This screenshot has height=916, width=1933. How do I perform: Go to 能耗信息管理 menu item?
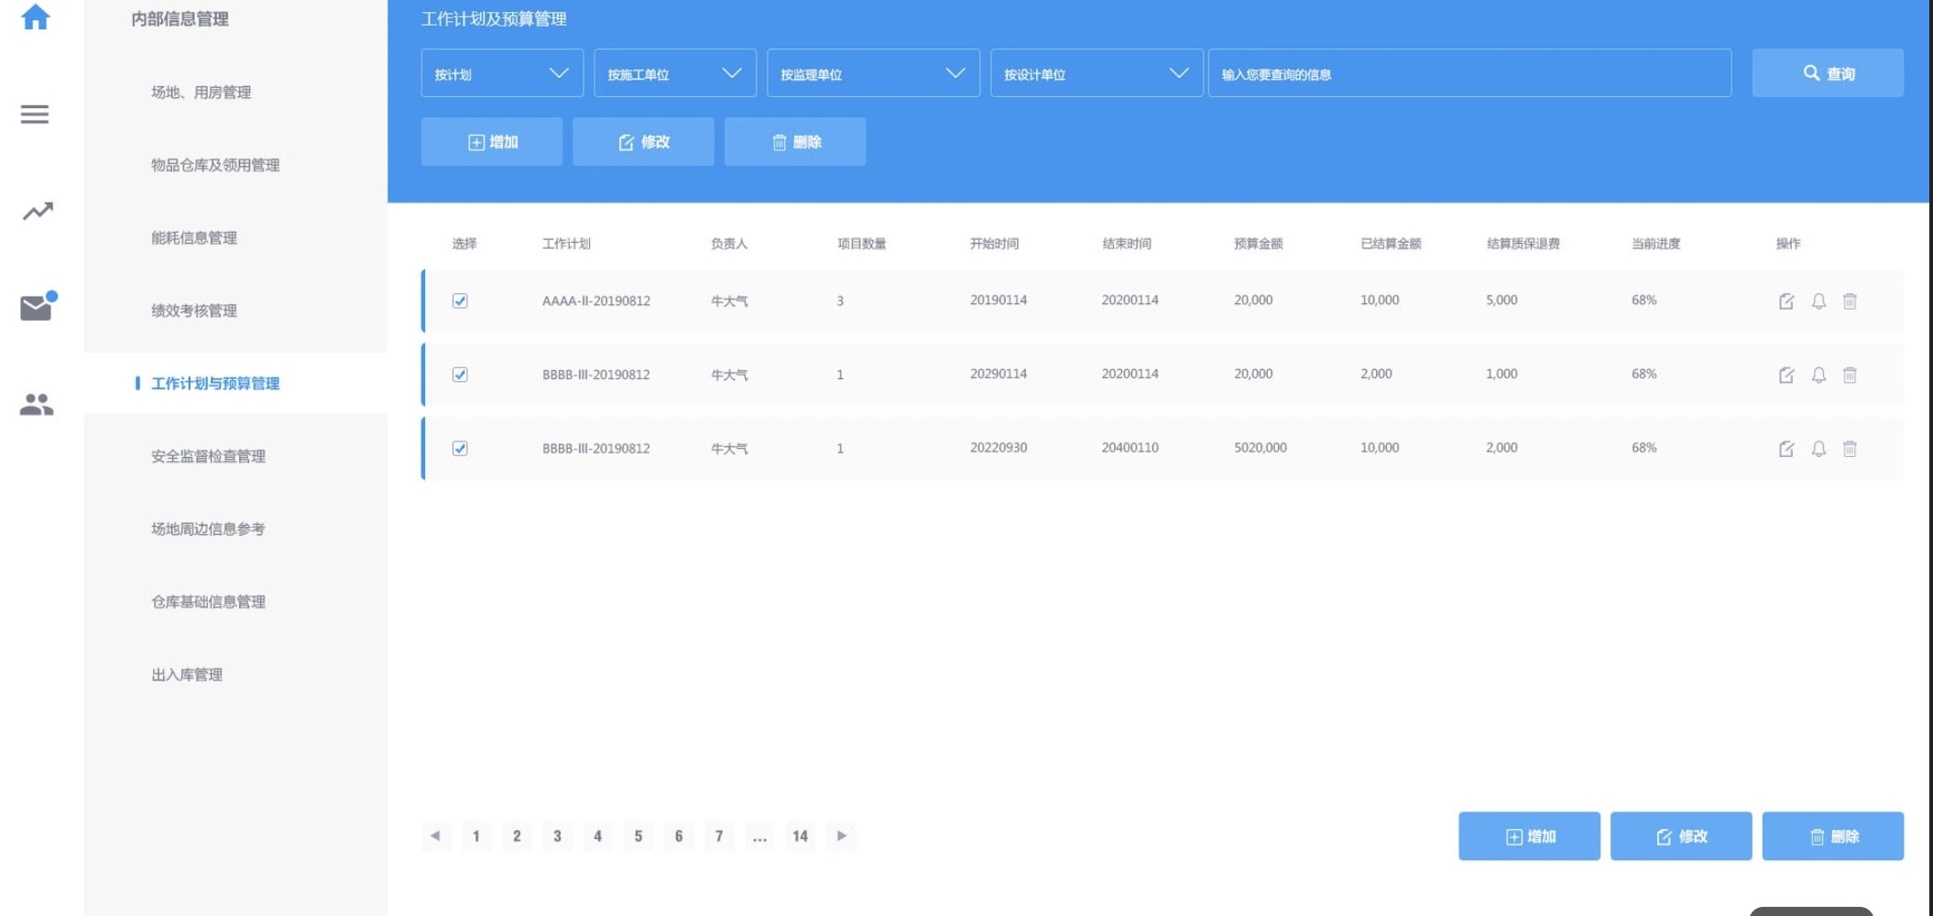pos(194,238)
